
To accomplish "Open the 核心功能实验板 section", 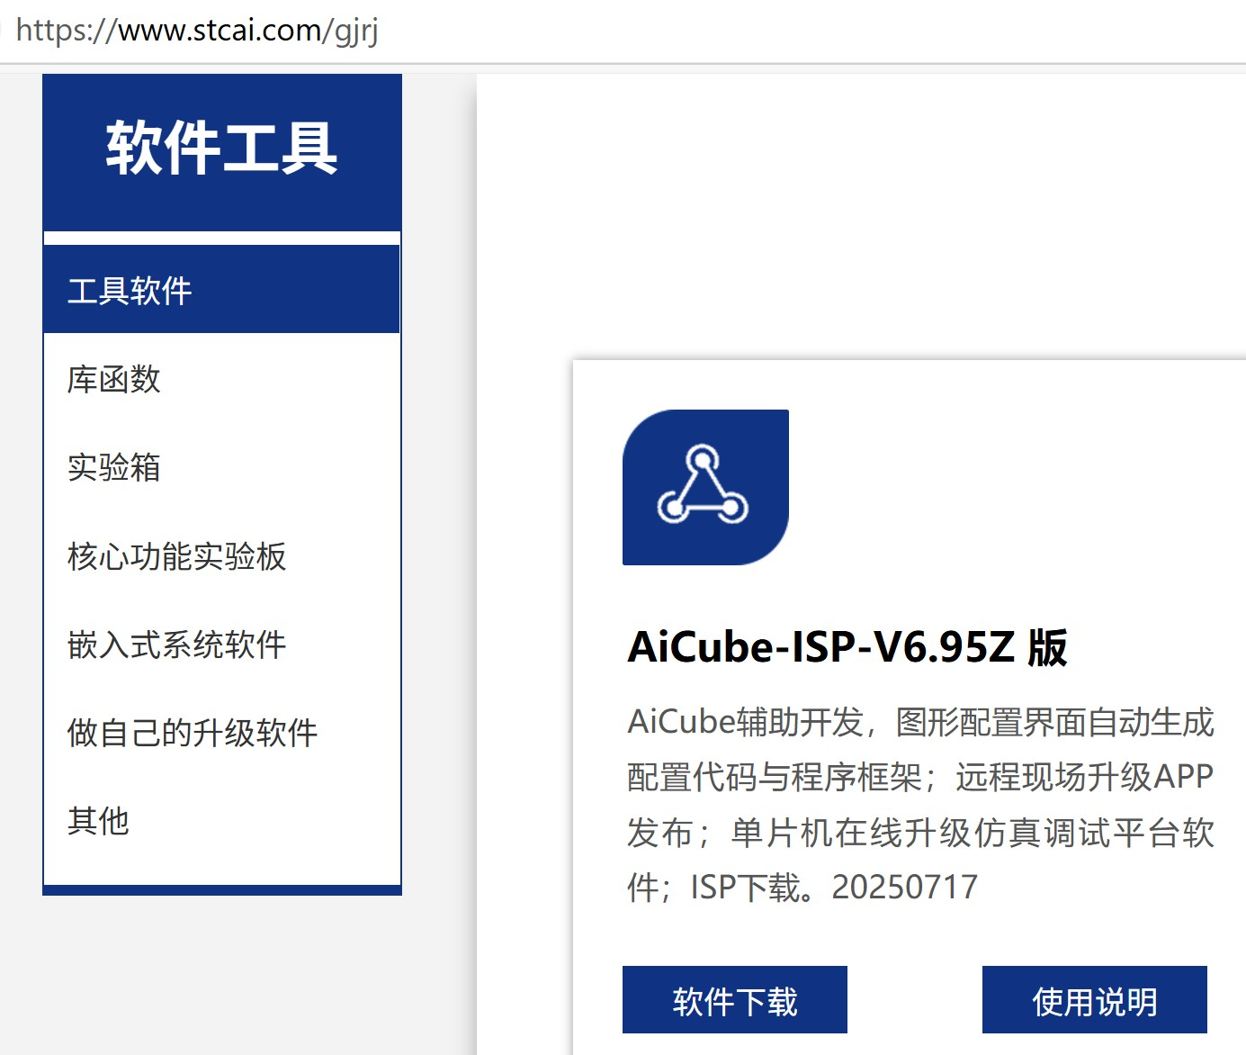I will [x=176, y=558].
